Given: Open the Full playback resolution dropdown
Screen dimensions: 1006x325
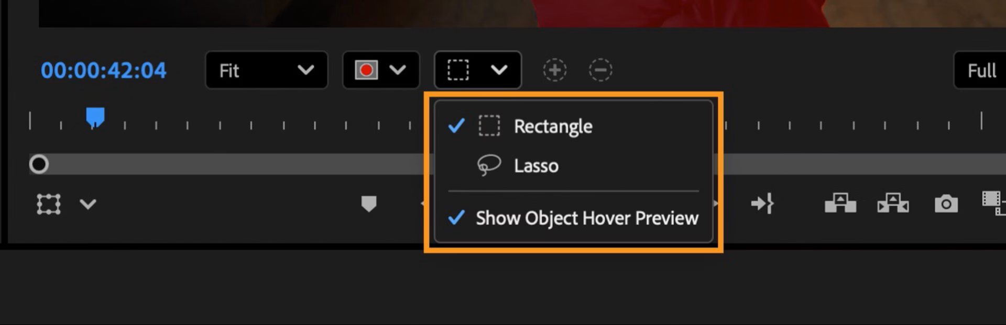Looking at the screenshot, I should click(981, 70).
